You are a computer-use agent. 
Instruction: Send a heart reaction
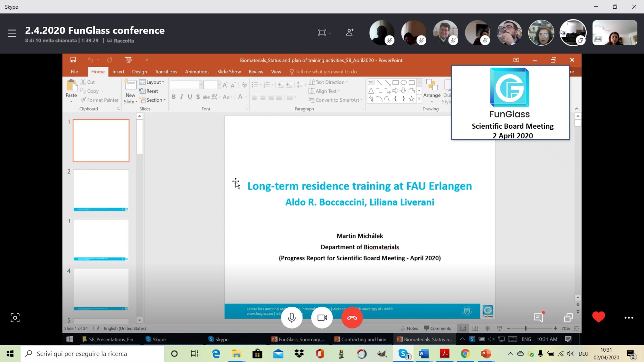[x=598, y=317]
